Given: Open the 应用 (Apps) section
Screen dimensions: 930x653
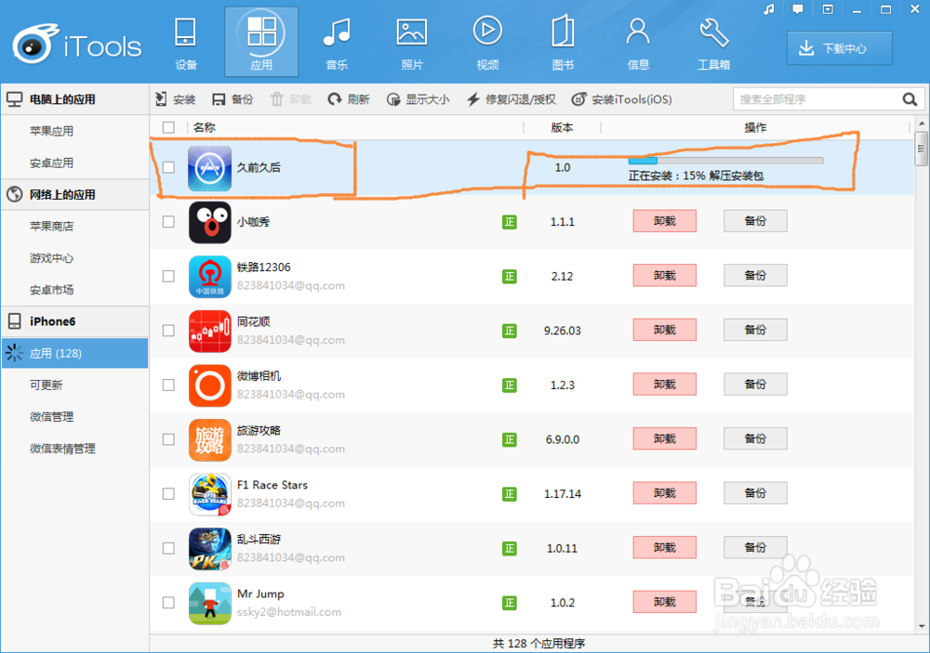Looking at the screenshot, I should pos(261,43).
